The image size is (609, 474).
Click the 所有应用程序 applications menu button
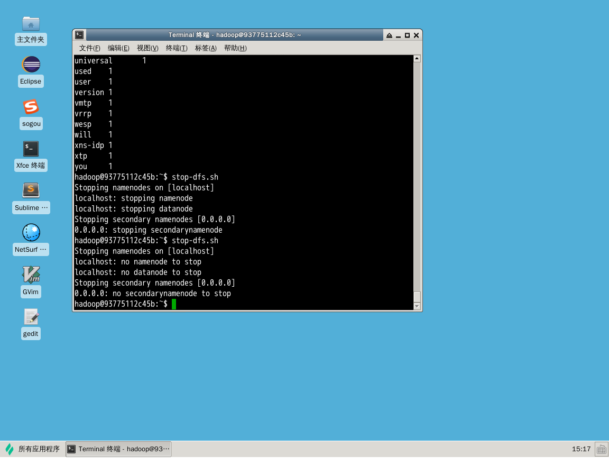[x=33, y=449]
